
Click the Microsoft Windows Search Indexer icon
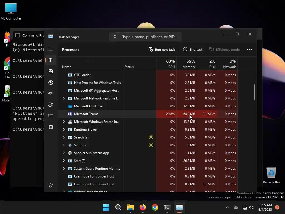(x=70, y=122)
